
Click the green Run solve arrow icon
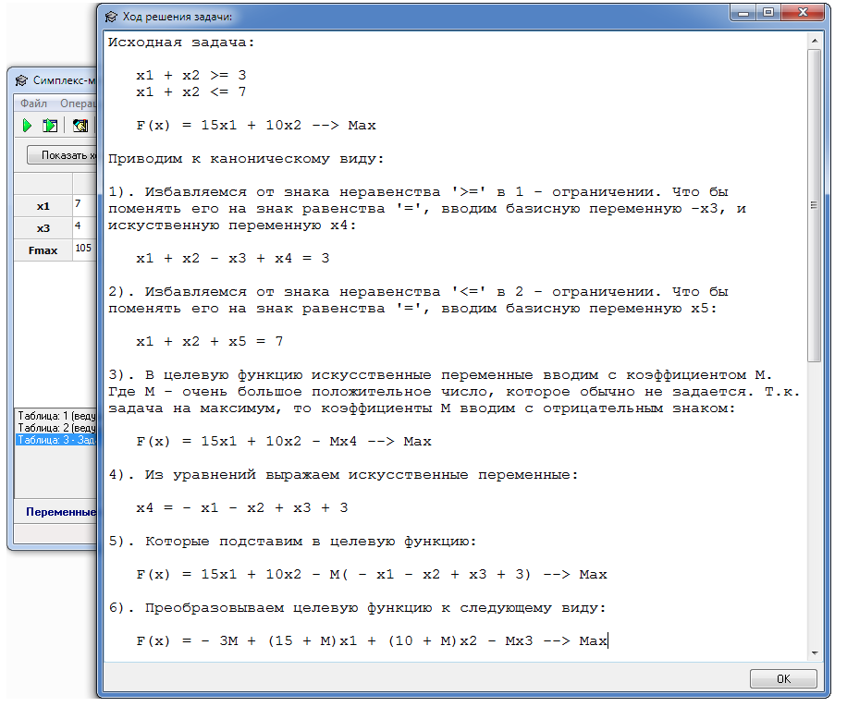(27, 126)
